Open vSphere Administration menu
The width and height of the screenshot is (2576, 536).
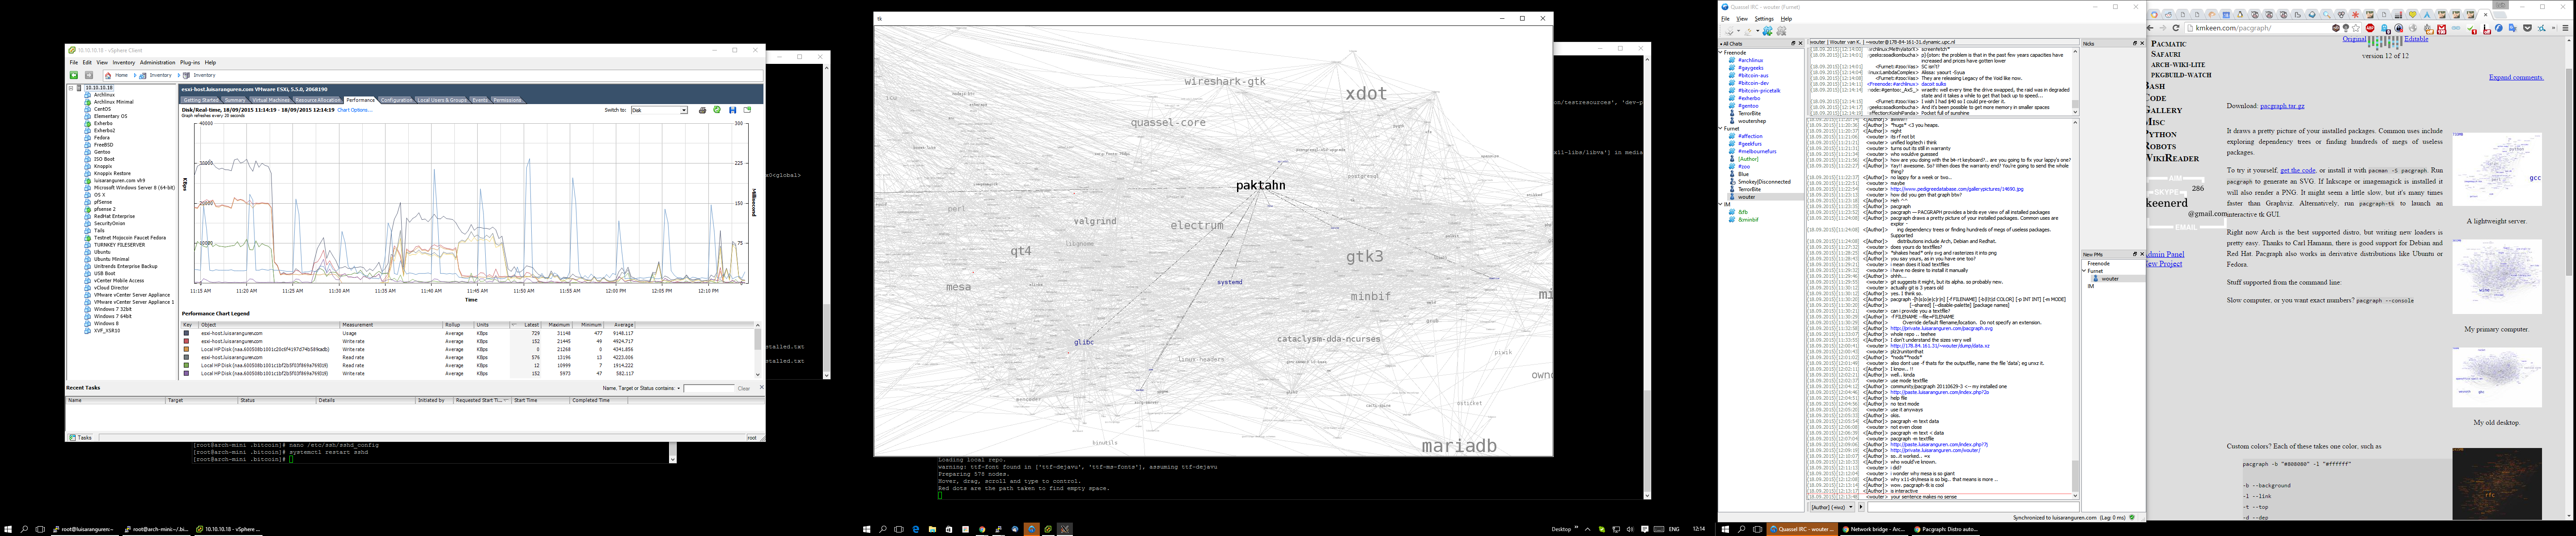pos(158,63)
